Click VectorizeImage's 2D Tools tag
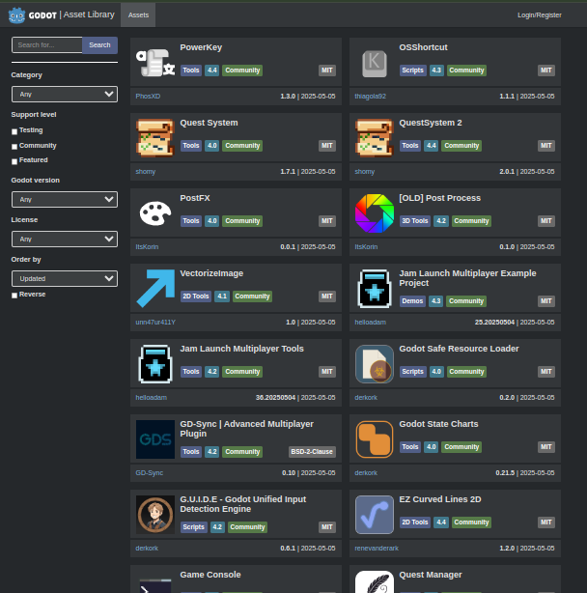The width and height of the screenshot is (587, 593). pos(196,296)
